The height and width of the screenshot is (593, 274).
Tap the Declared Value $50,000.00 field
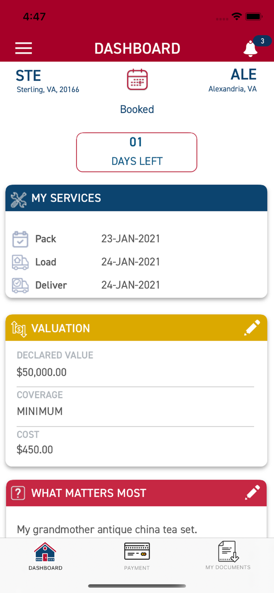pyautogui.click(x=42, y=372)
